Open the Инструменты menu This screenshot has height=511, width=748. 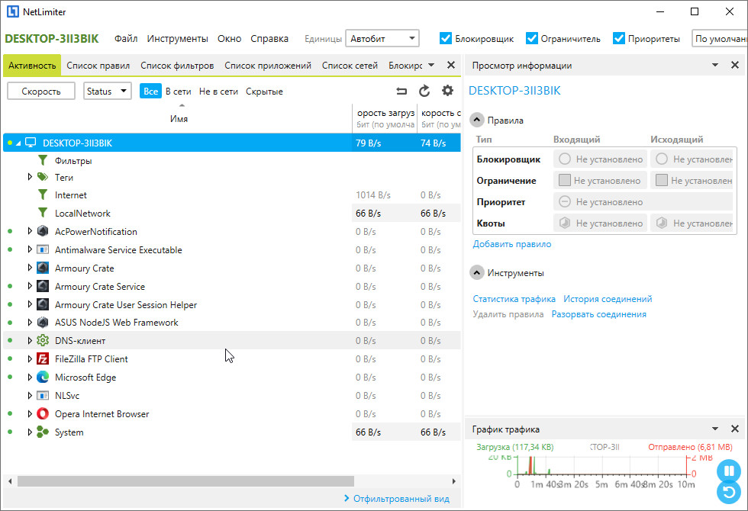[x=177, y=39]
